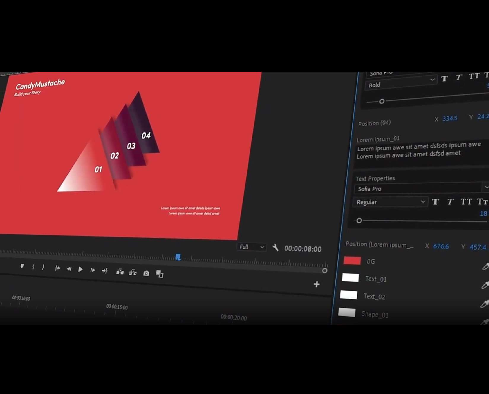The width and height of the screenshot is (489, 394).
Task: Toggle Faux Bold in Text Properties
Action: pos(435,202)
